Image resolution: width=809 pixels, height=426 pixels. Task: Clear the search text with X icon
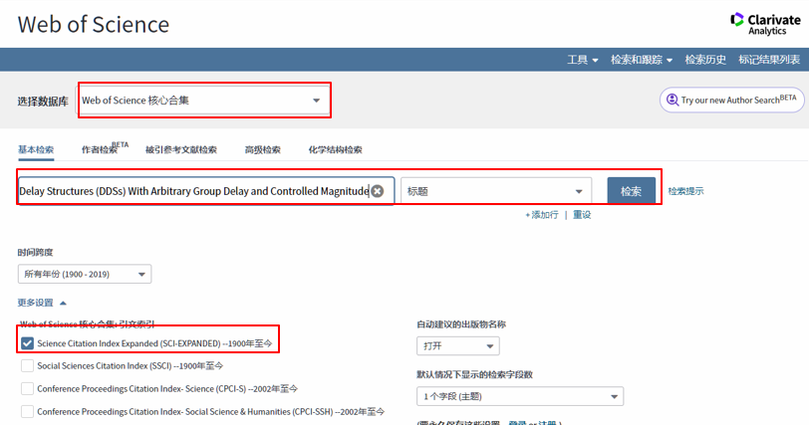pos(377,191)
